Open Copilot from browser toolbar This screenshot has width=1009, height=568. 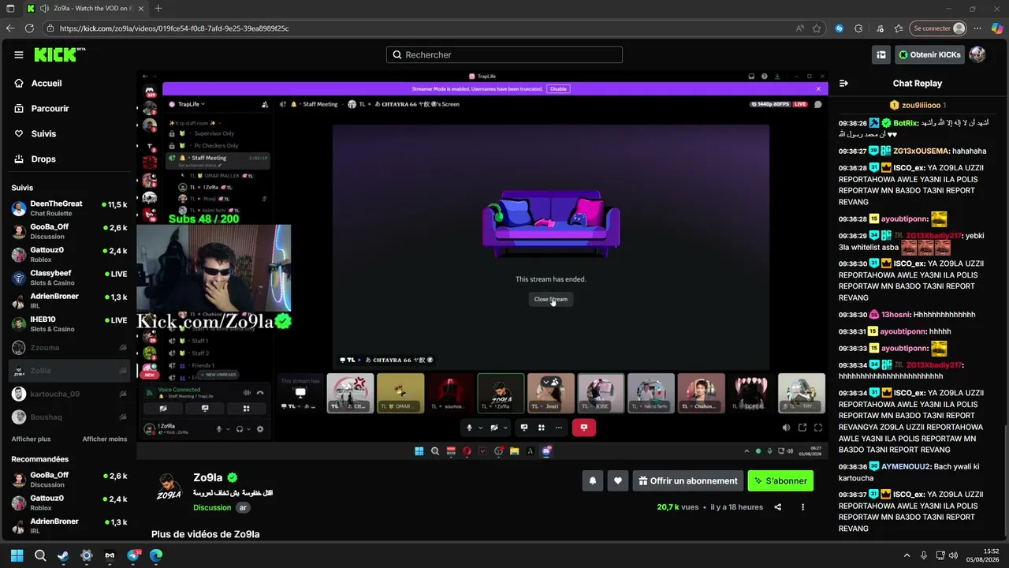pos(998,28)
